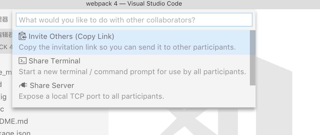Click the Share Server plug icon

pos(23,85)
